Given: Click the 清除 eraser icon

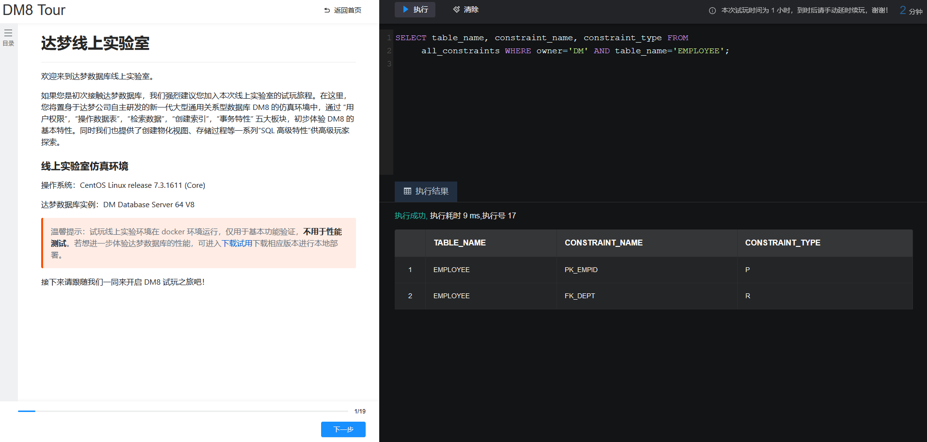Looking at the screenshot, I should 456,9.
